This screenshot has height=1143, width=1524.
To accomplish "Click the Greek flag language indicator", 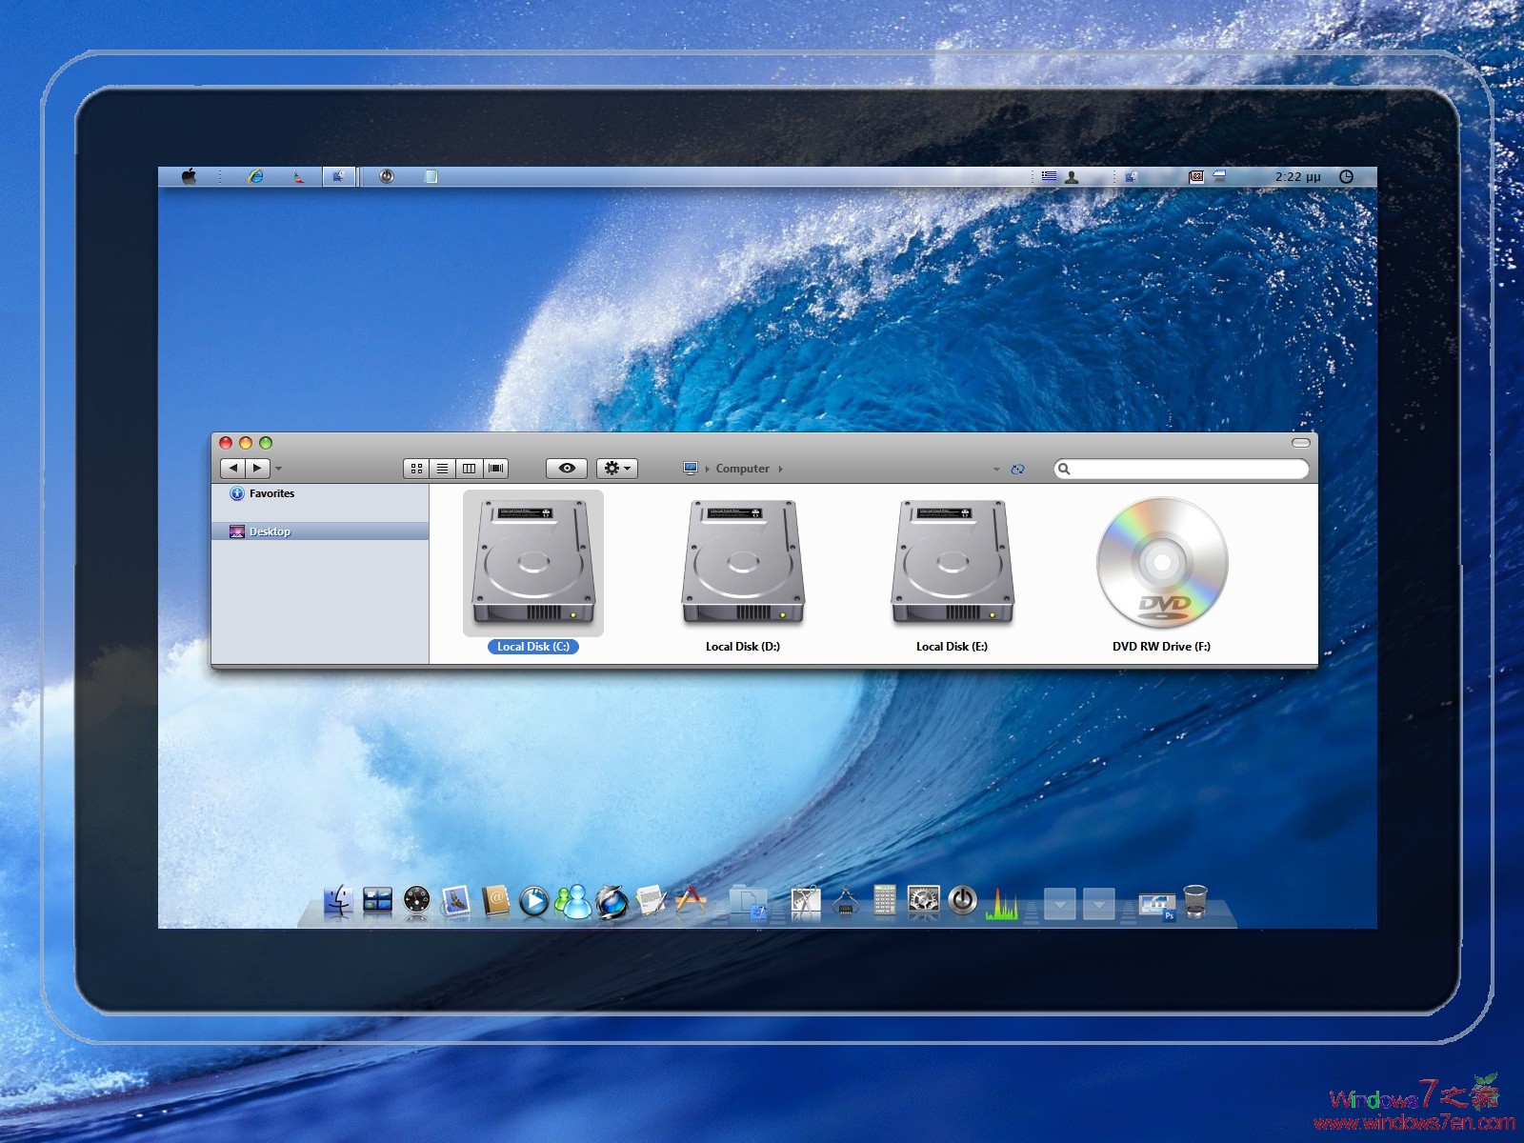I will coord(1048,175).
